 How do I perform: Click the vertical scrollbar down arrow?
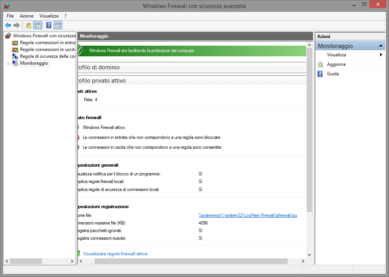[309, 255]
